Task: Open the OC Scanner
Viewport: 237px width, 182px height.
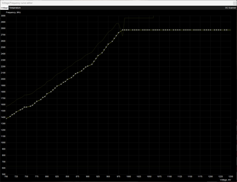Action: [231, 8]
